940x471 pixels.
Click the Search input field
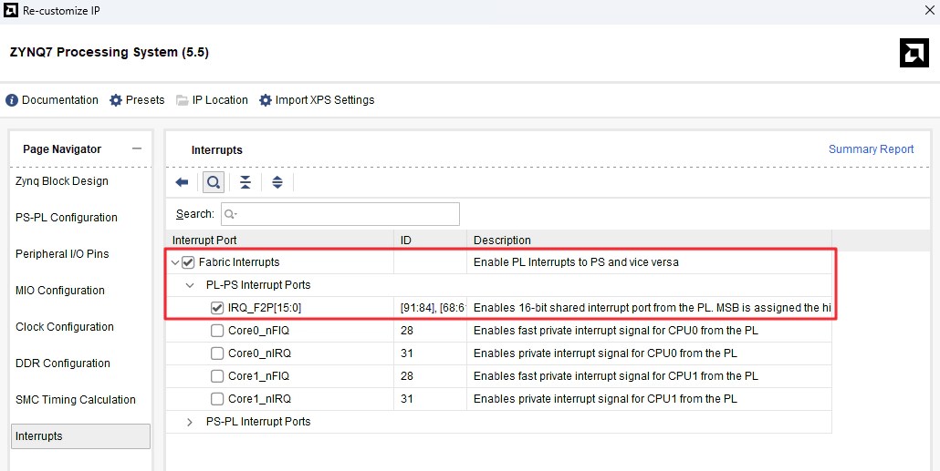[x=339, y=214]
